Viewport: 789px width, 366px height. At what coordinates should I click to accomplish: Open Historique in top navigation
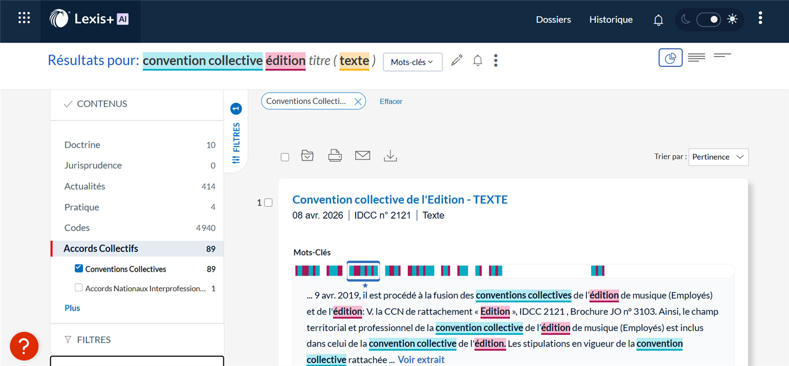click(611, 20)
